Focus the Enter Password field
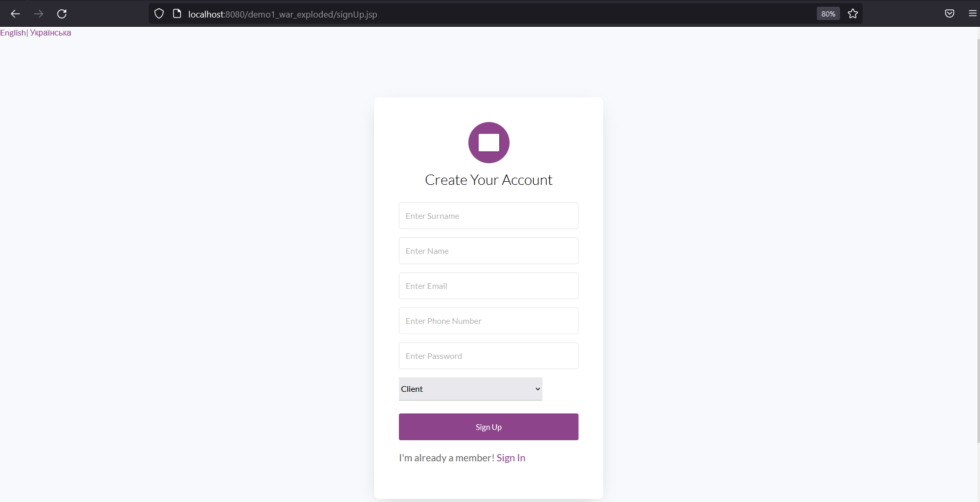 (x=488, y=356)
